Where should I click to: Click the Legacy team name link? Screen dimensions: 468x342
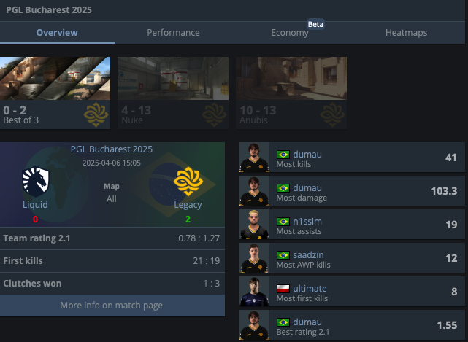coord(188,205)
